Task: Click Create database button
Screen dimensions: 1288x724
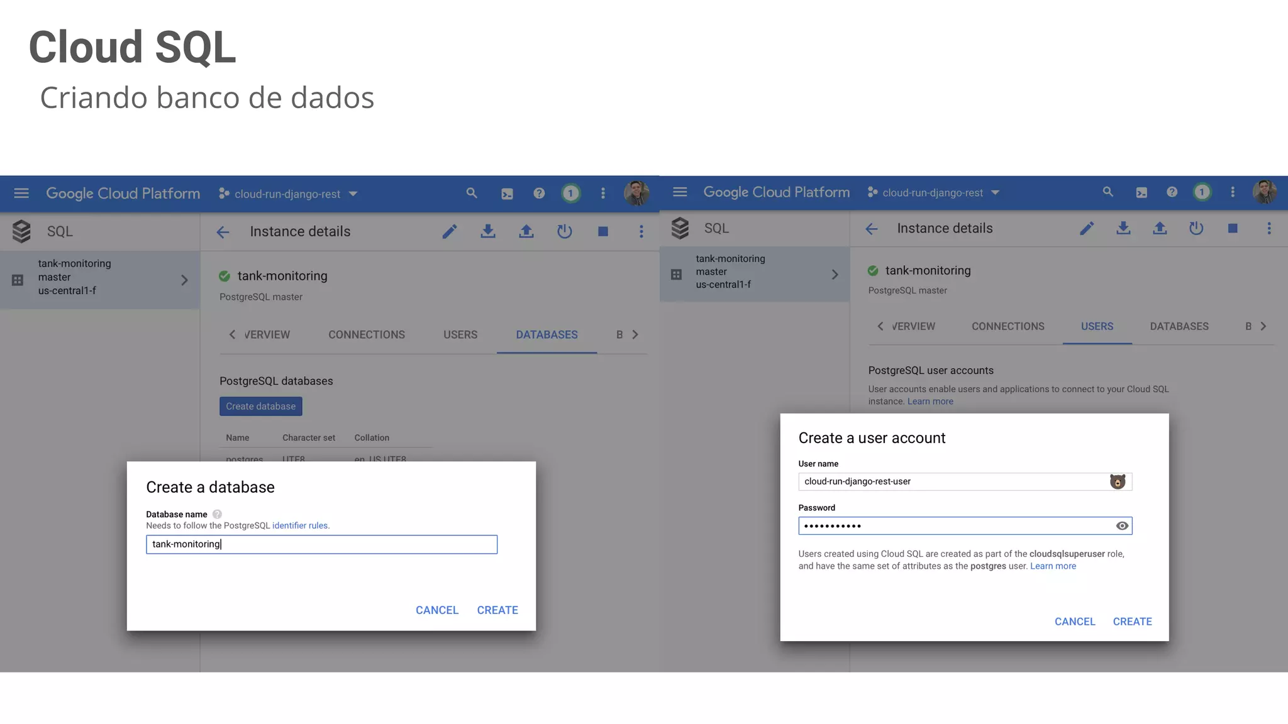Action: pos(260,407)
